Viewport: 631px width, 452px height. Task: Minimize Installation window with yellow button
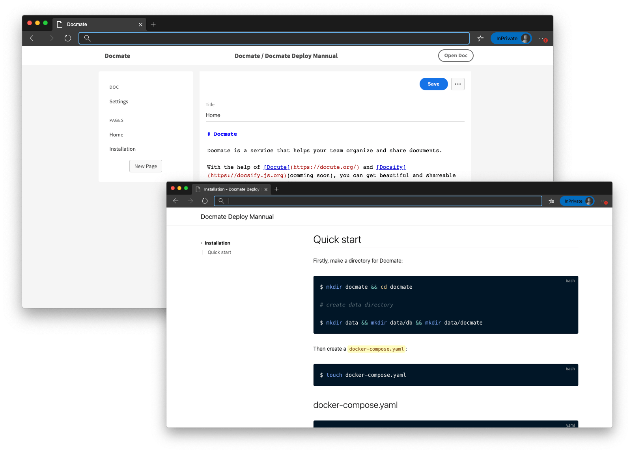[179, 188]
